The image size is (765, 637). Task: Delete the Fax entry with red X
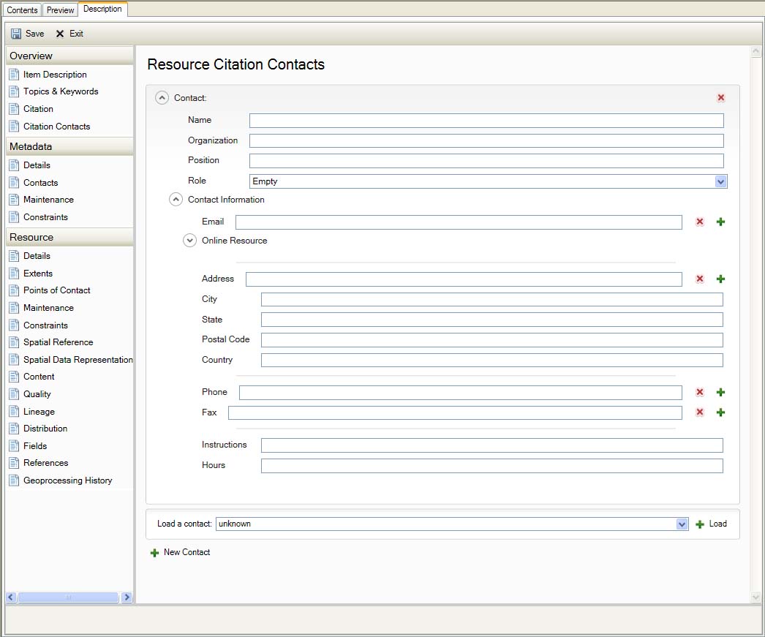tap(700, 412)
